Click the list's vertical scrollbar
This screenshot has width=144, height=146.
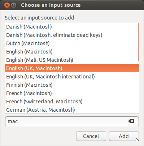138,42
